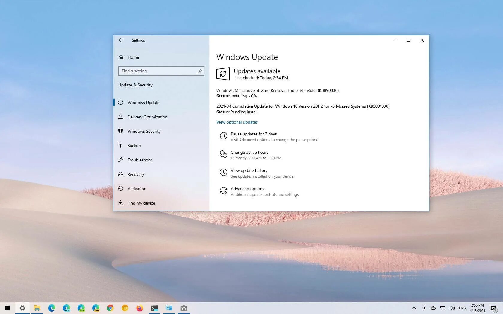The image size is (503, 314).
Task: Launch Edge Beta from the taskbar
Action: (66, 308)
